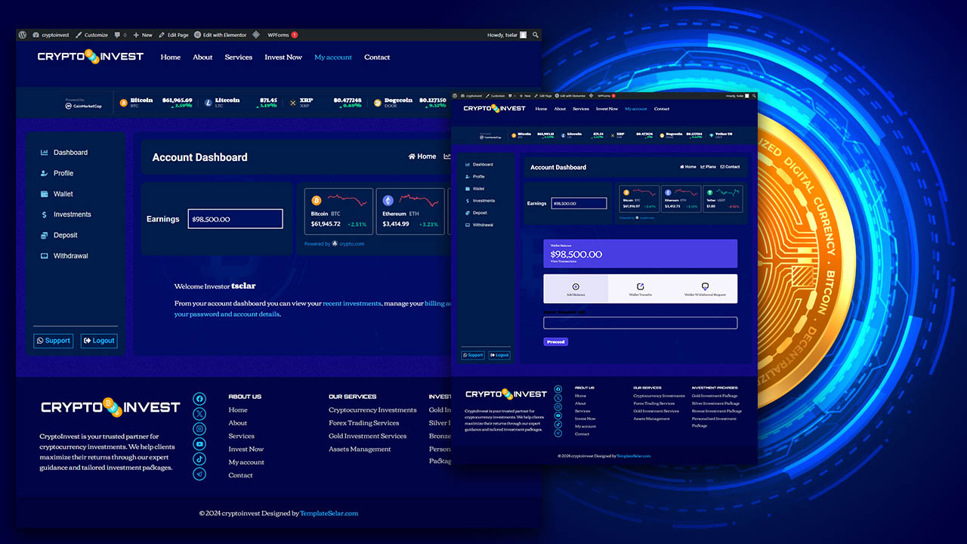Click the Facebook social icon in footer
The width and height of the screenshot is (967, 544).
pyautogui.click(x=199, y=398)
